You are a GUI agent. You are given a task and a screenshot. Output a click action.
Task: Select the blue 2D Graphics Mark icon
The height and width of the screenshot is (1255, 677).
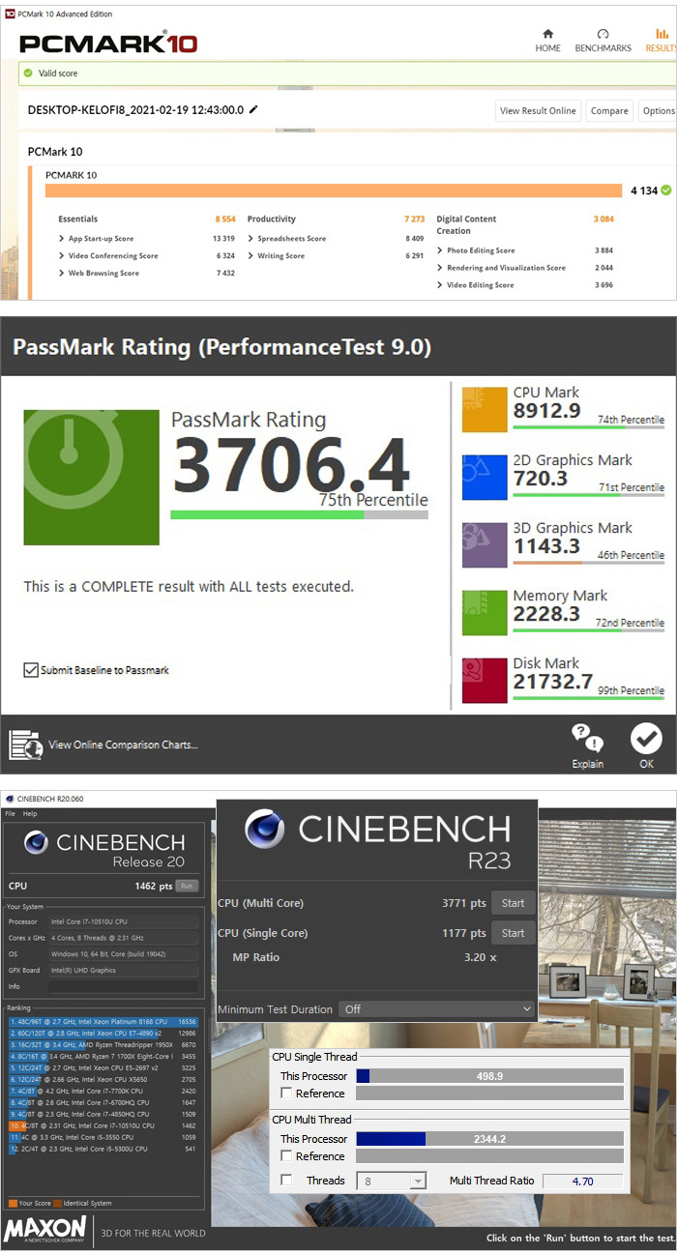[x=485, y=478]
